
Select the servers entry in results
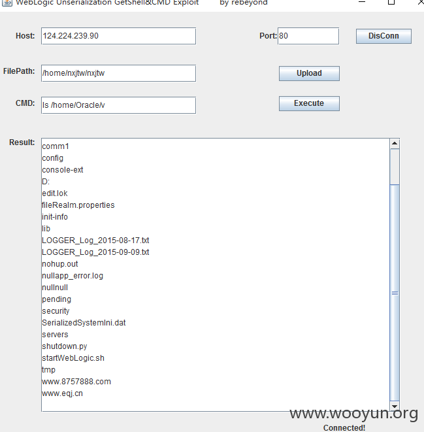click(x=55, y=335)
